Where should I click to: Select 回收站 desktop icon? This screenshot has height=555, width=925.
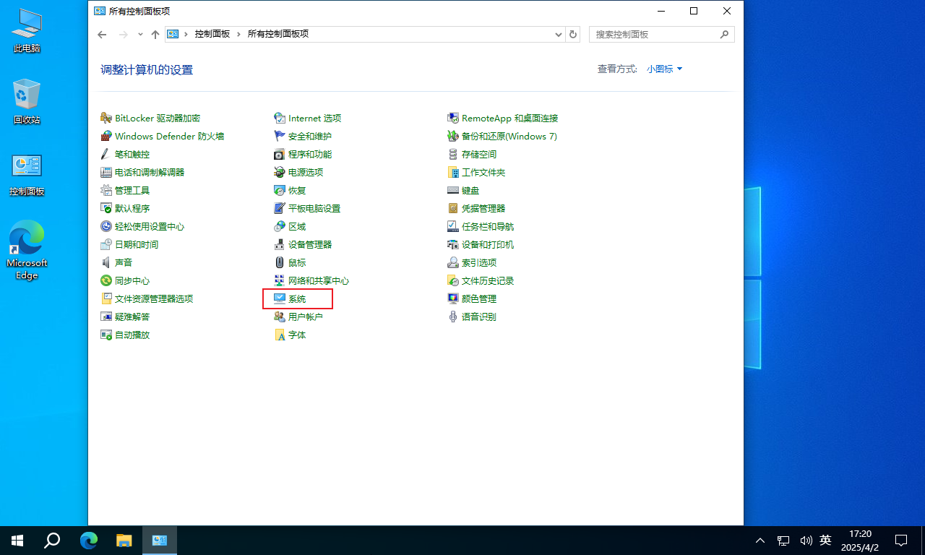(x=27, y=102)
